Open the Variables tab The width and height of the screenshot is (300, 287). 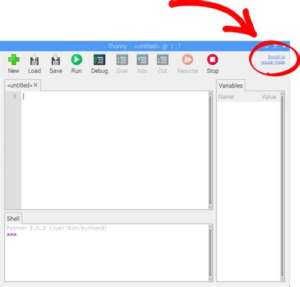(x=230, y=86)
